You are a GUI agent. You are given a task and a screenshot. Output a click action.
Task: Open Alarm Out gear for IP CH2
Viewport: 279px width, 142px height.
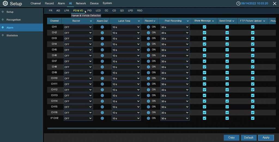pos(102,118)
